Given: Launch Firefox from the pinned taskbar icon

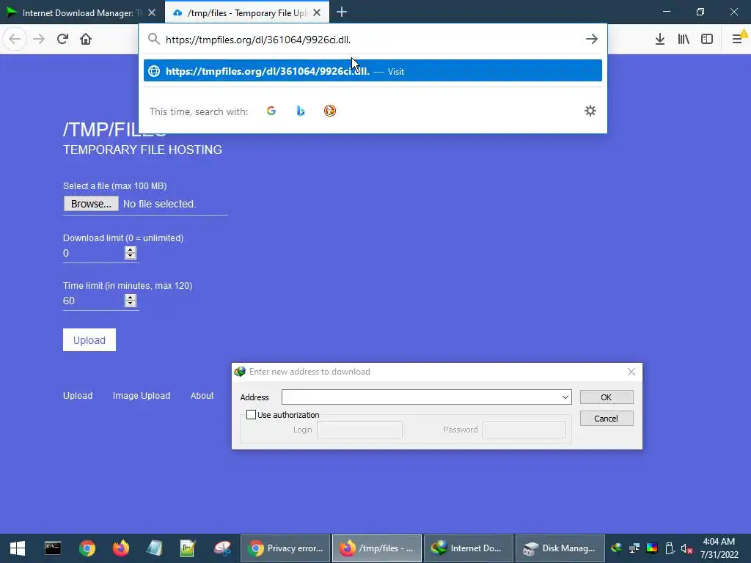Looking at the screenshot, I should tap(121, 548).
